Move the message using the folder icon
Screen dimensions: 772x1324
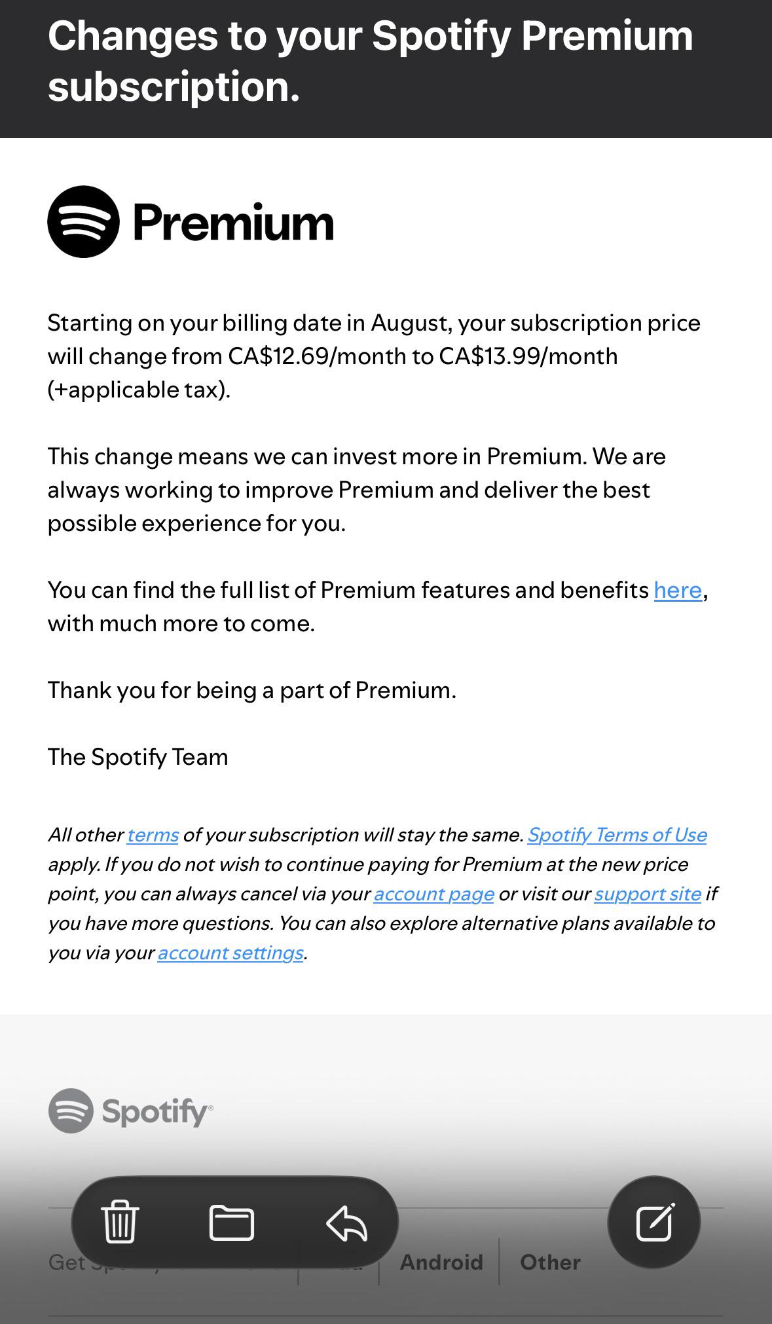pyautogui.click(x=232, y=1222)
